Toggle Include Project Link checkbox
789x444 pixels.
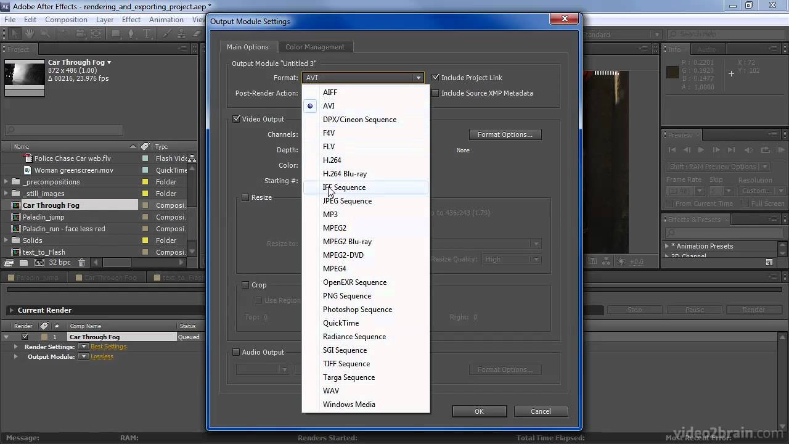pos(436,78)
